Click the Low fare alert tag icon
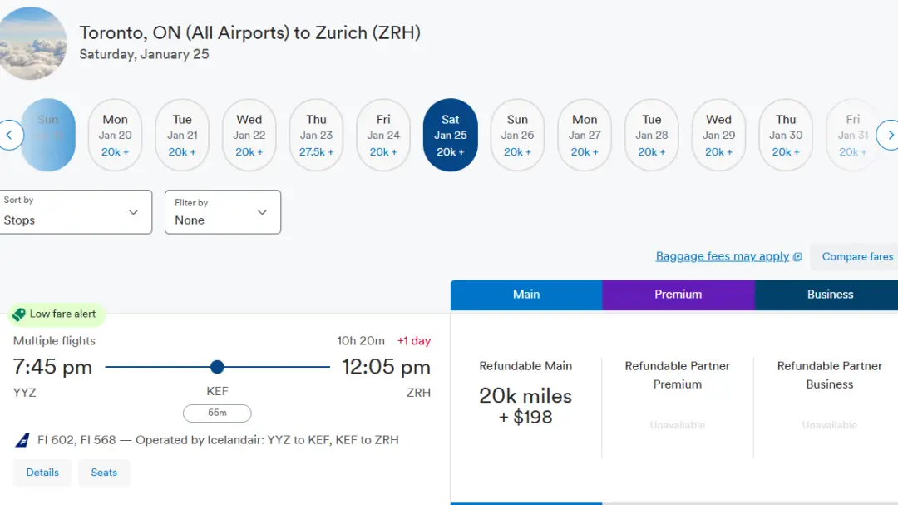 click(x=19, y=314)
